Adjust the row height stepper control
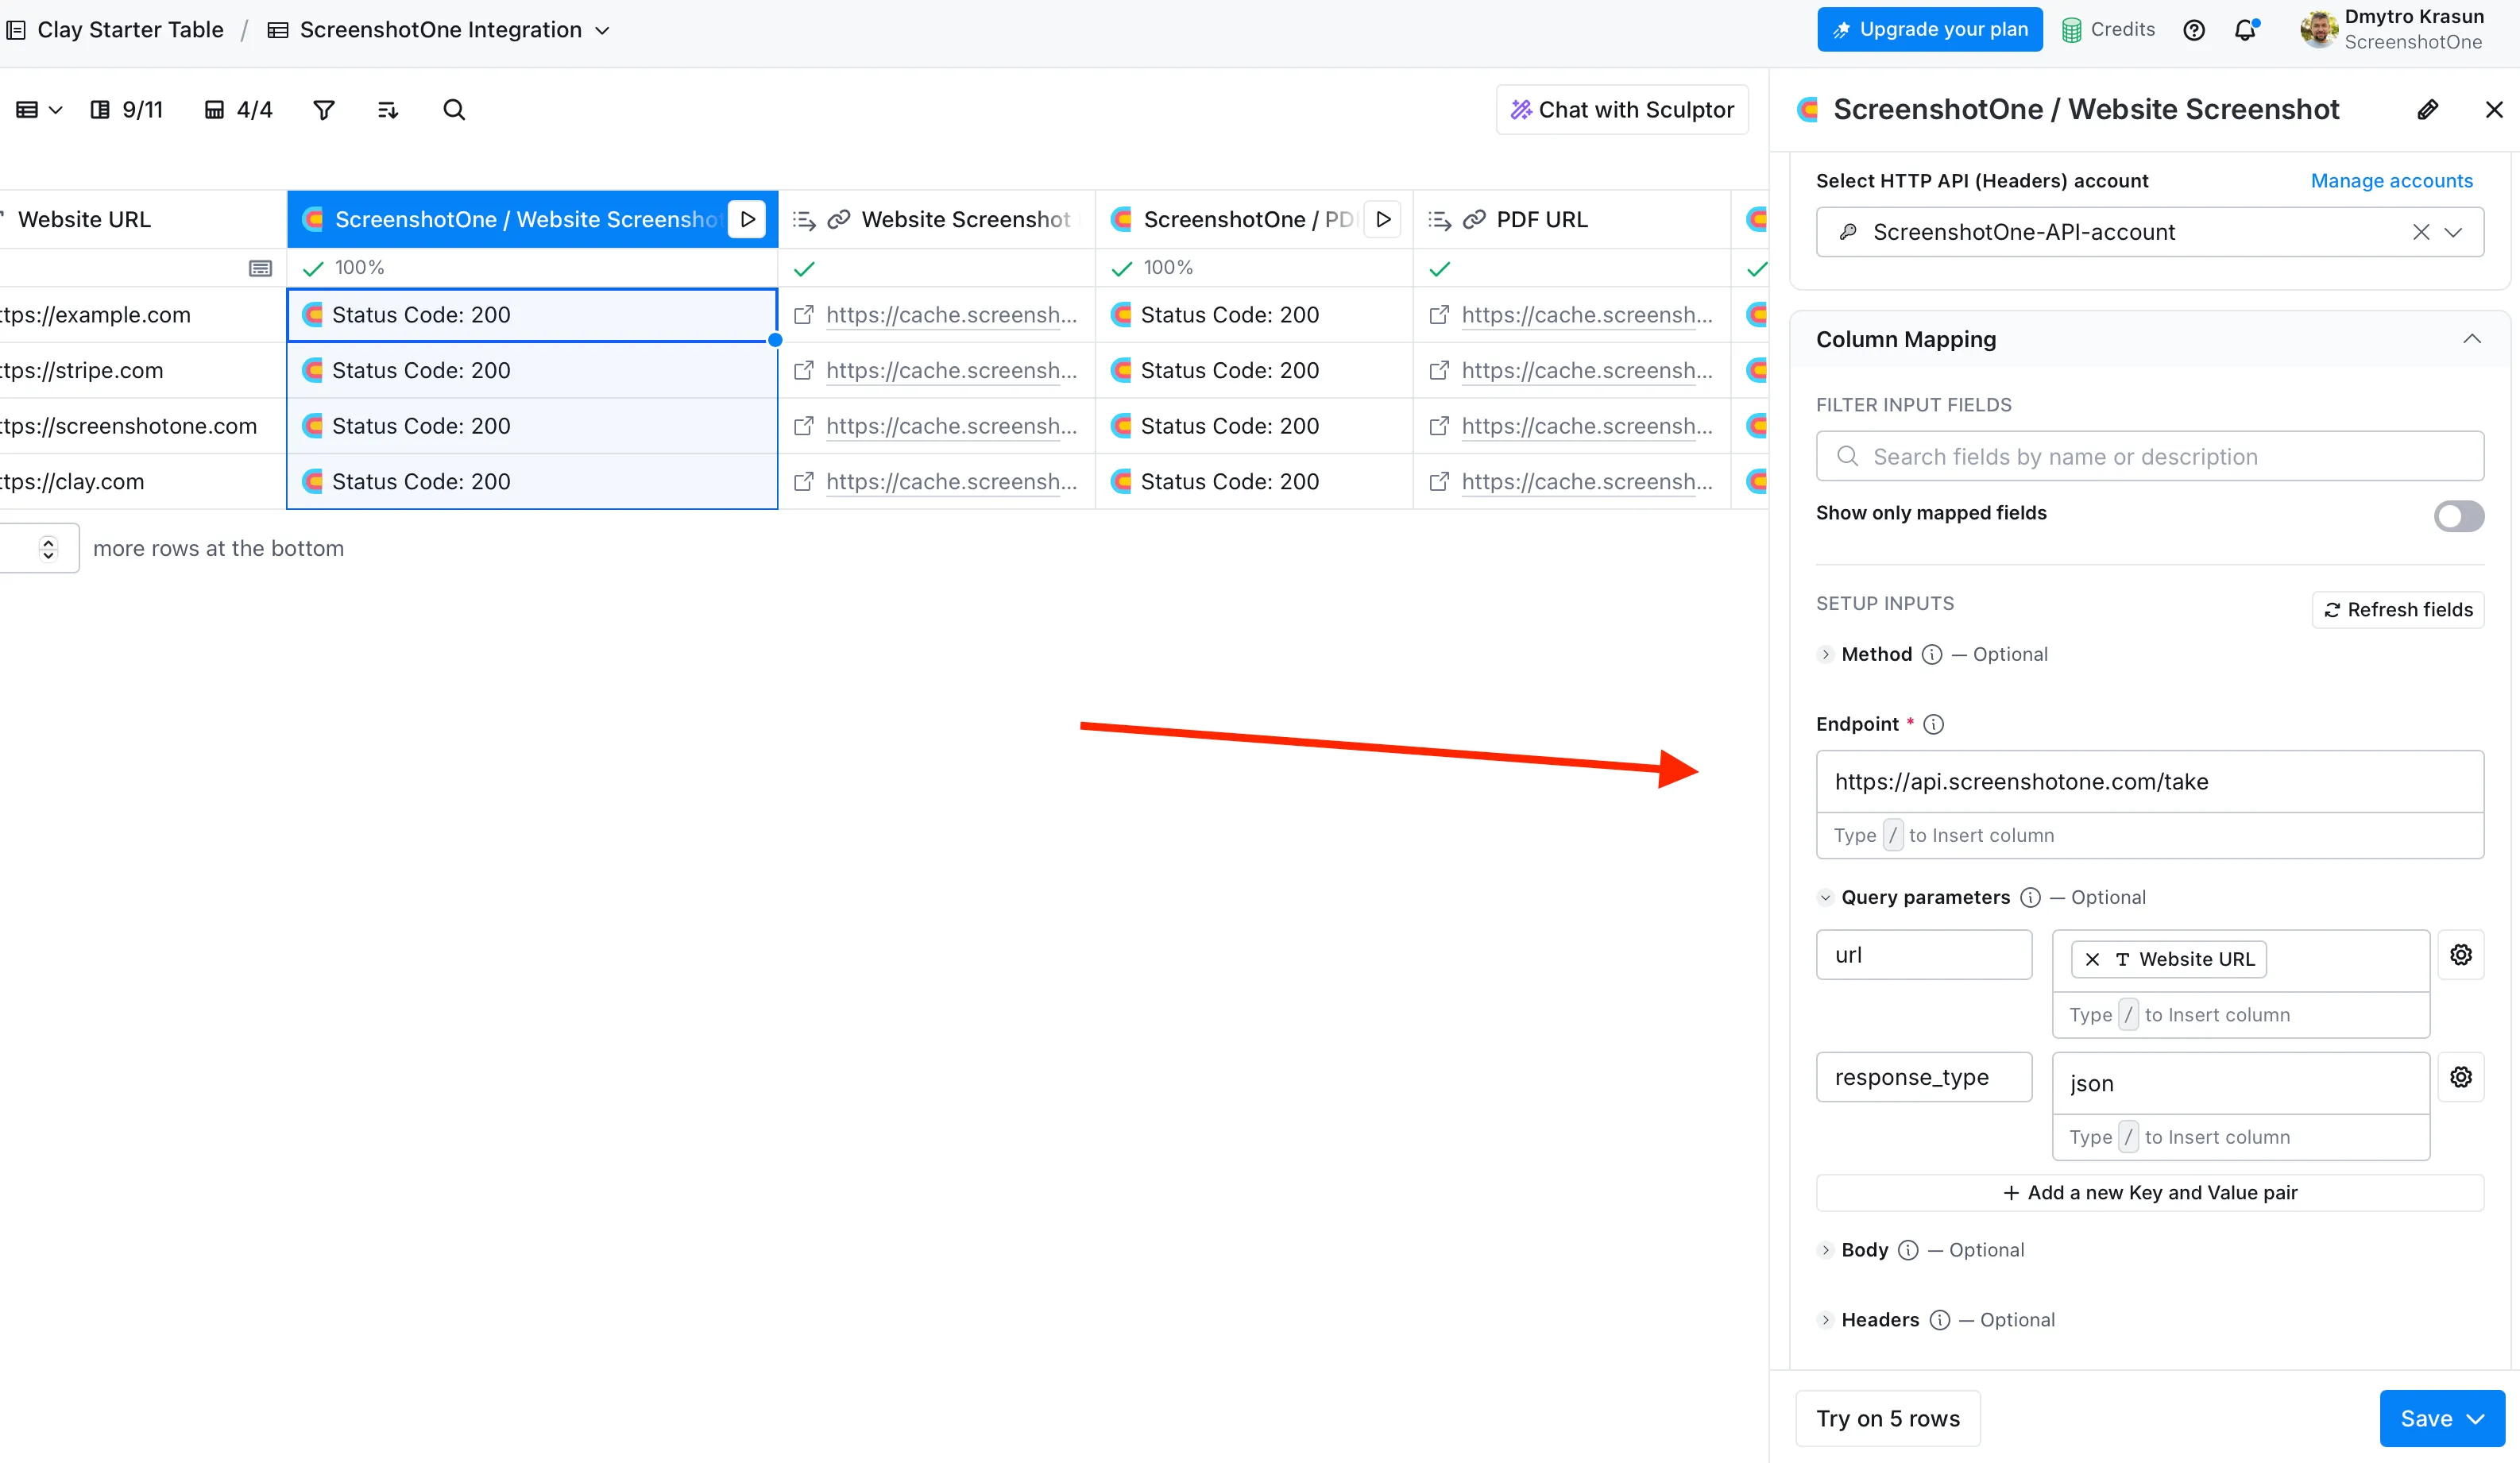The width and height of the screenshot is (2520, 1463). click(48, 547)
